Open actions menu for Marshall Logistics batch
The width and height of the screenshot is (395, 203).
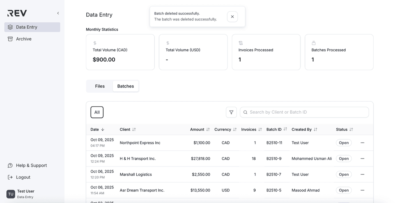[362, 175]
